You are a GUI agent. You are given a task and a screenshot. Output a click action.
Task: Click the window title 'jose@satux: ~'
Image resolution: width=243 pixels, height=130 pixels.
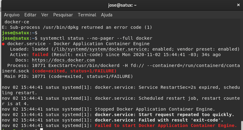122,5
